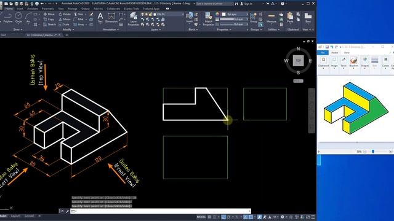Toggle the clean screen button
The width and height of the screenshot is (394, 221).
click(x=308, y=217)
